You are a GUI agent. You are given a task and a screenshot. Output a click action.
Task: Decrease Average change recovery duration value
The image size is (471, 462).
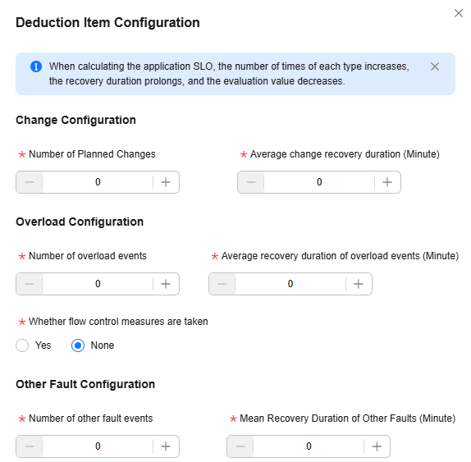point(251,182)
